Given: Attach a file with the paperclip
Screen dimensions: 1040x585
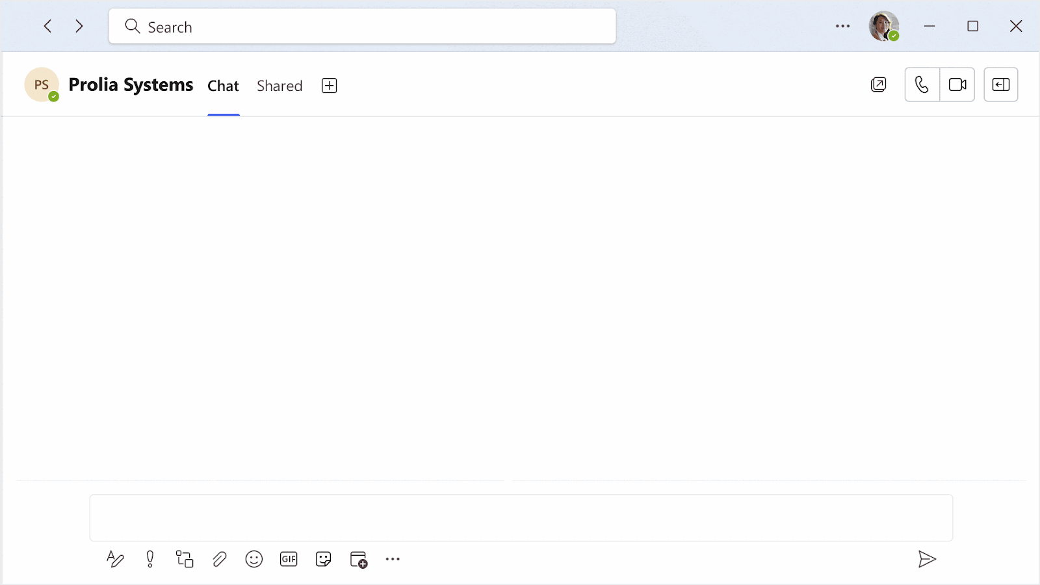Looking at the screenshot, I should (220, 559).
